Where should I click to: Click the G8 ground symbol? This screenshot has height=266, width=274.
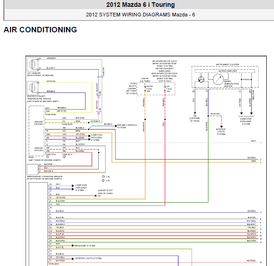point(195,113)
